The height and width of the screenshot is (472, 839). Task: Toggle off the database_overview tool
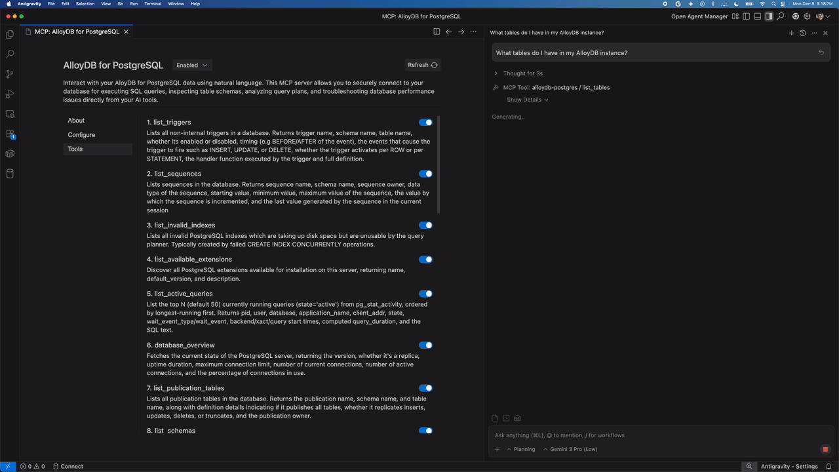[x=425, y=345]
